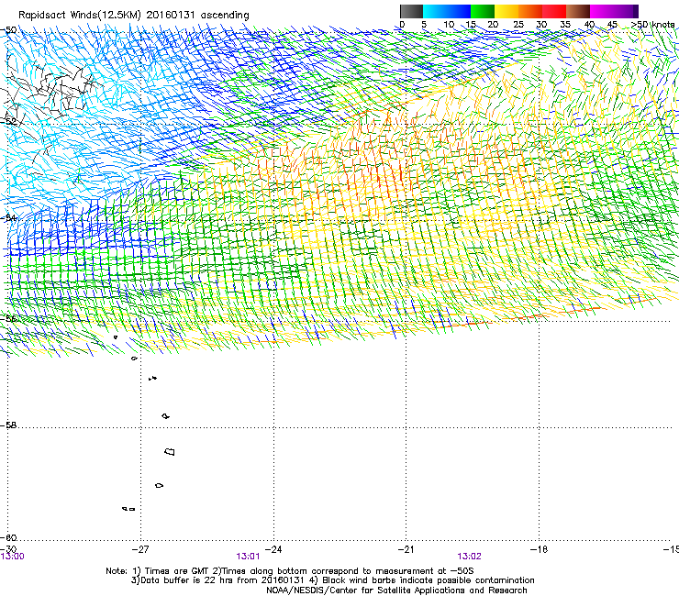Click the purple '13:02' time marker

point(470,557)
